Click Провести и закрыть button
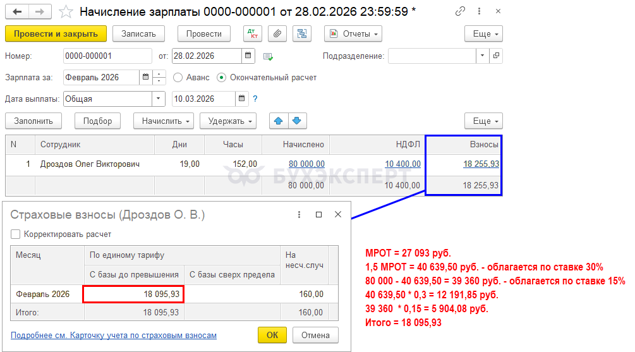Screen dimensions: 635x352 [56, 33]
